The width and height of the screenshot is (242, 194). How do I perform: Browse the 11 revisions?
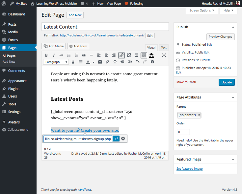[205, 60]
